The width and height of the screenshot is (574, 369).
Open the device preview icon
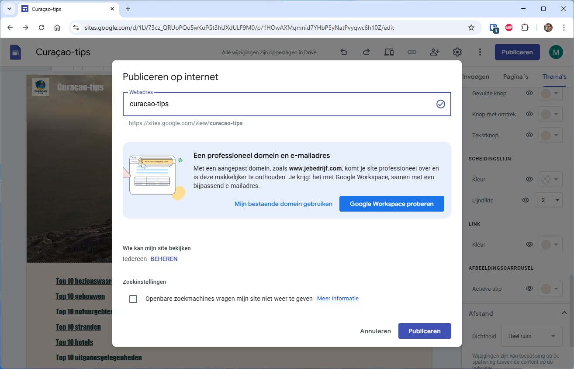click(x=389, y=52)
